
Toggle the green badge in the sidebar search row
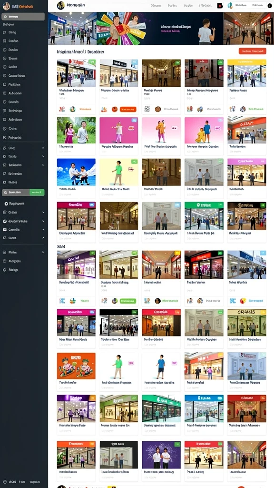point(37,193)
